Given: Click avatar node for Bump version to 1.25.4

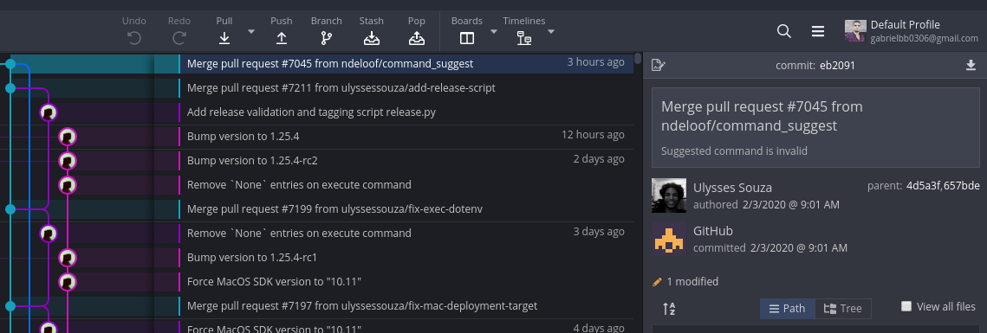Looking at the screenshot, I should coord(68,137).
